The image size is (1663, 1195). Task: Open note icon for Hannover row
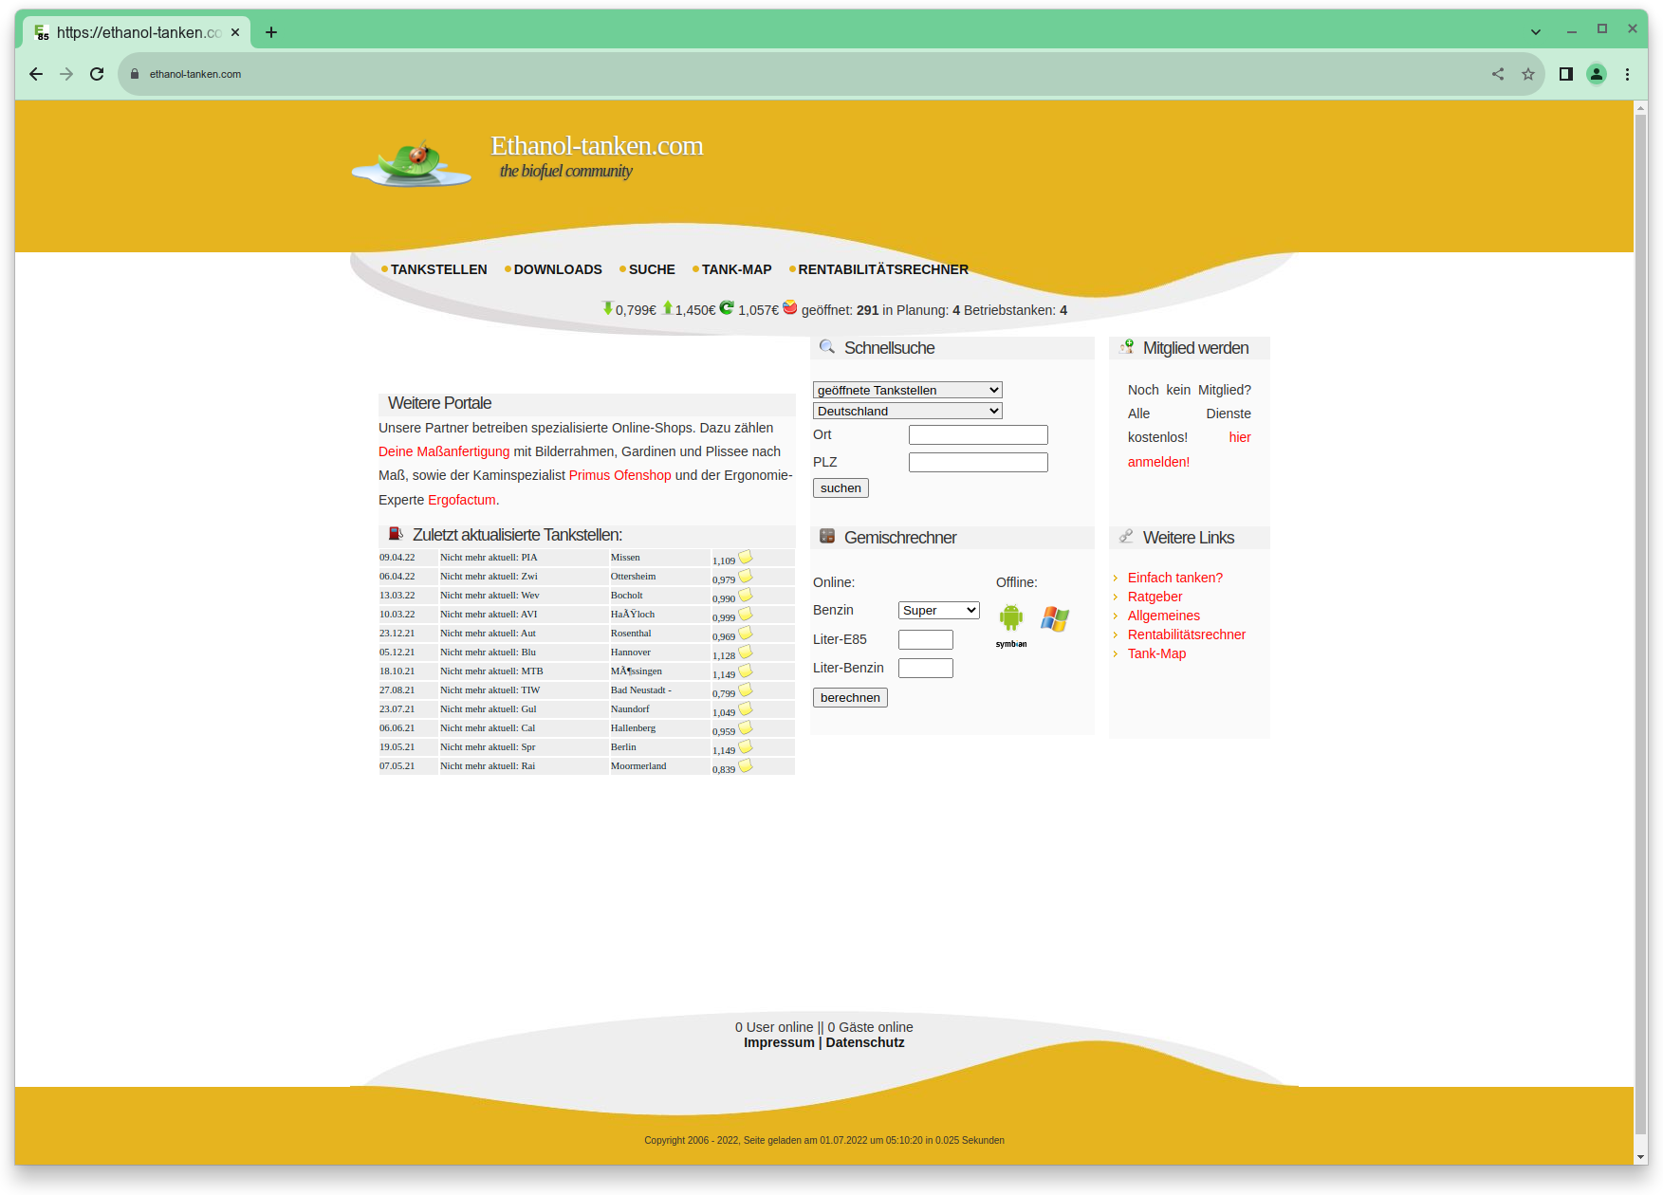coord(746,652)
